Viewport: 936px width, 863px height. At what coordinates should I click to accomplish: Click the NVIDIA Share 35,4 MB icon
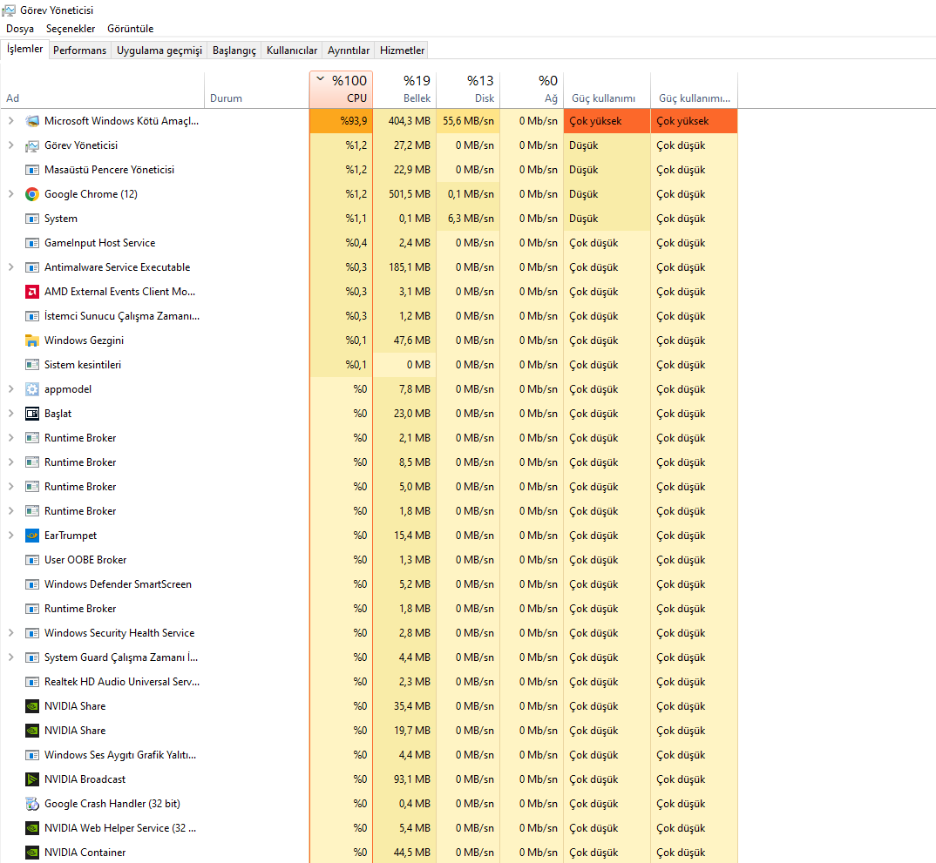pyautogui.click(x=32, y=707)
